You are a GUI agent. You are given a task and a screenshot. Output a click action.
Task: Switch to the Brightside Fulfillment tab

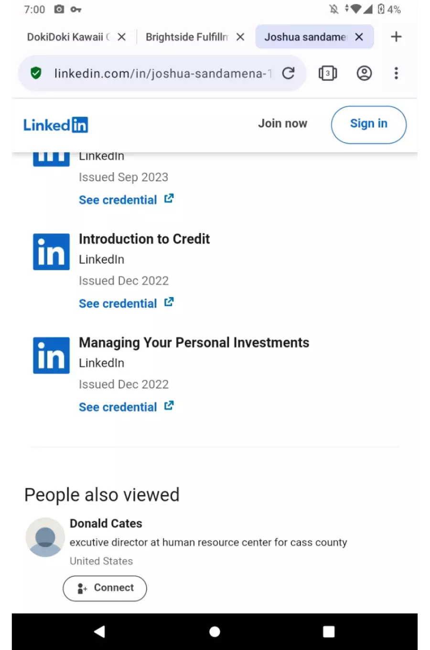pos(187,37)
